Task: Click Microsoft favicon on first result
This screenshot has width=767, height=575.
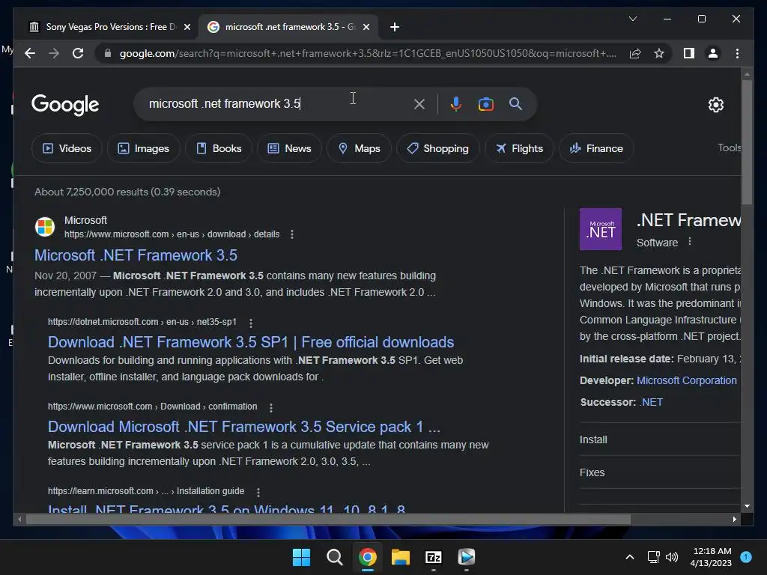Action: 44,227
